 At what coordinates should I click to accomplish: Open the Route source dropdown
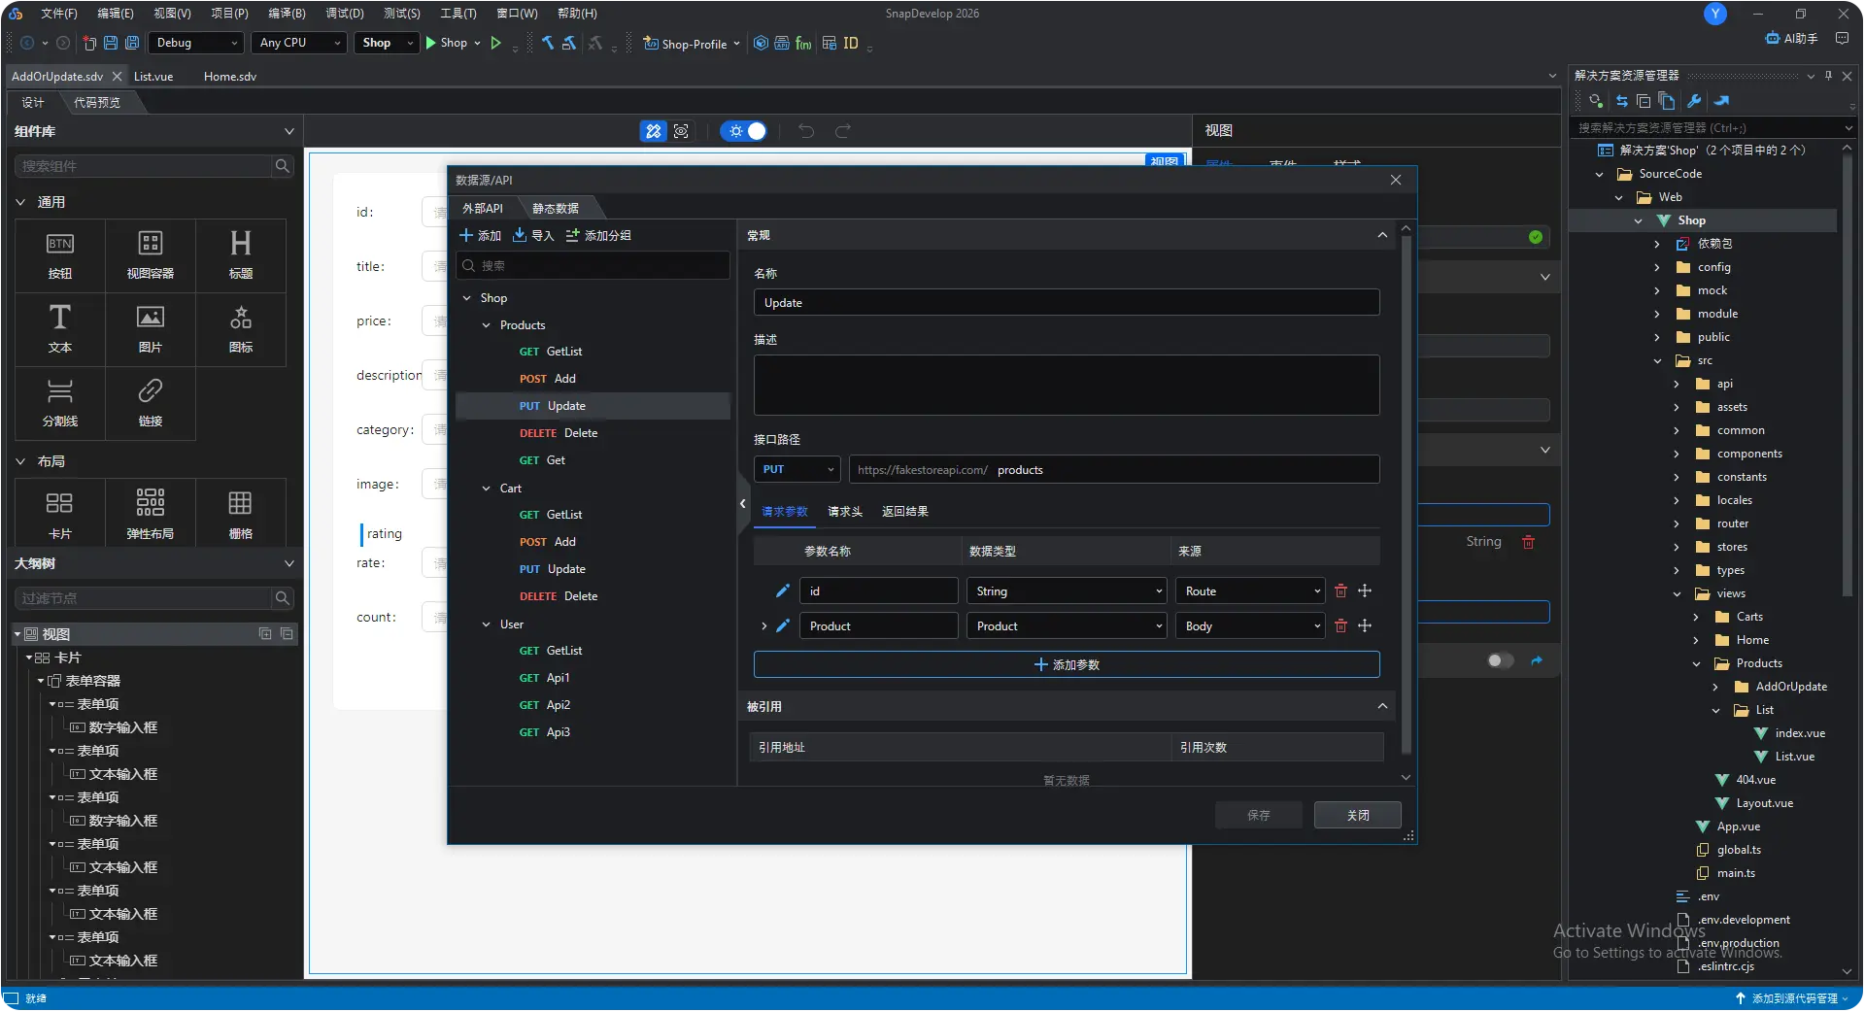(1250, 591)
